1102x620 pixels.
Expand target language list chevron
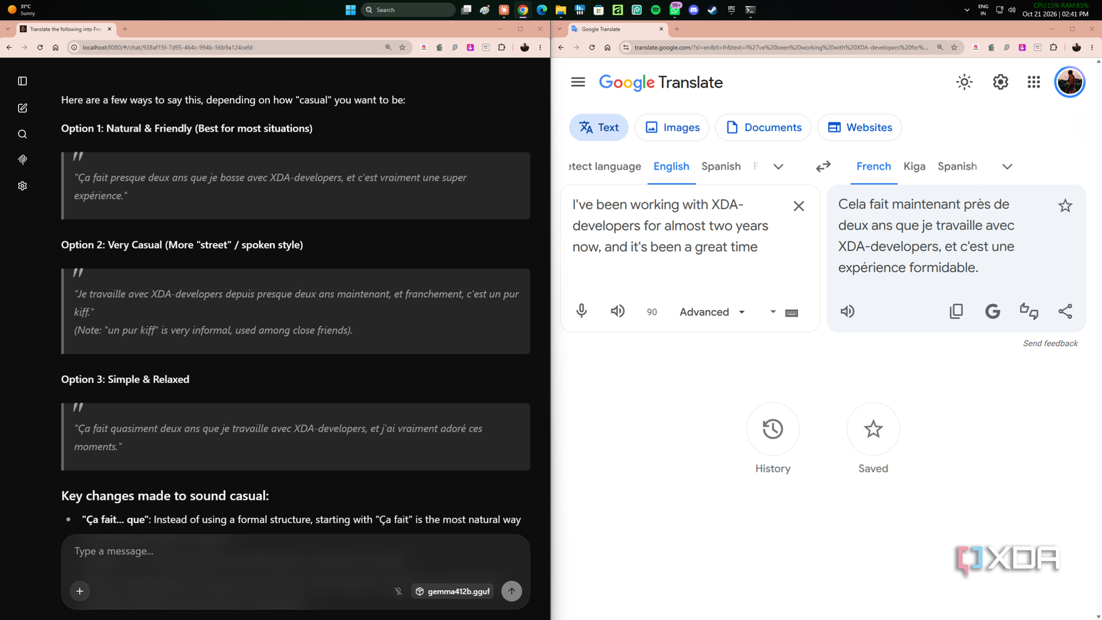(x=1006, y=167)
